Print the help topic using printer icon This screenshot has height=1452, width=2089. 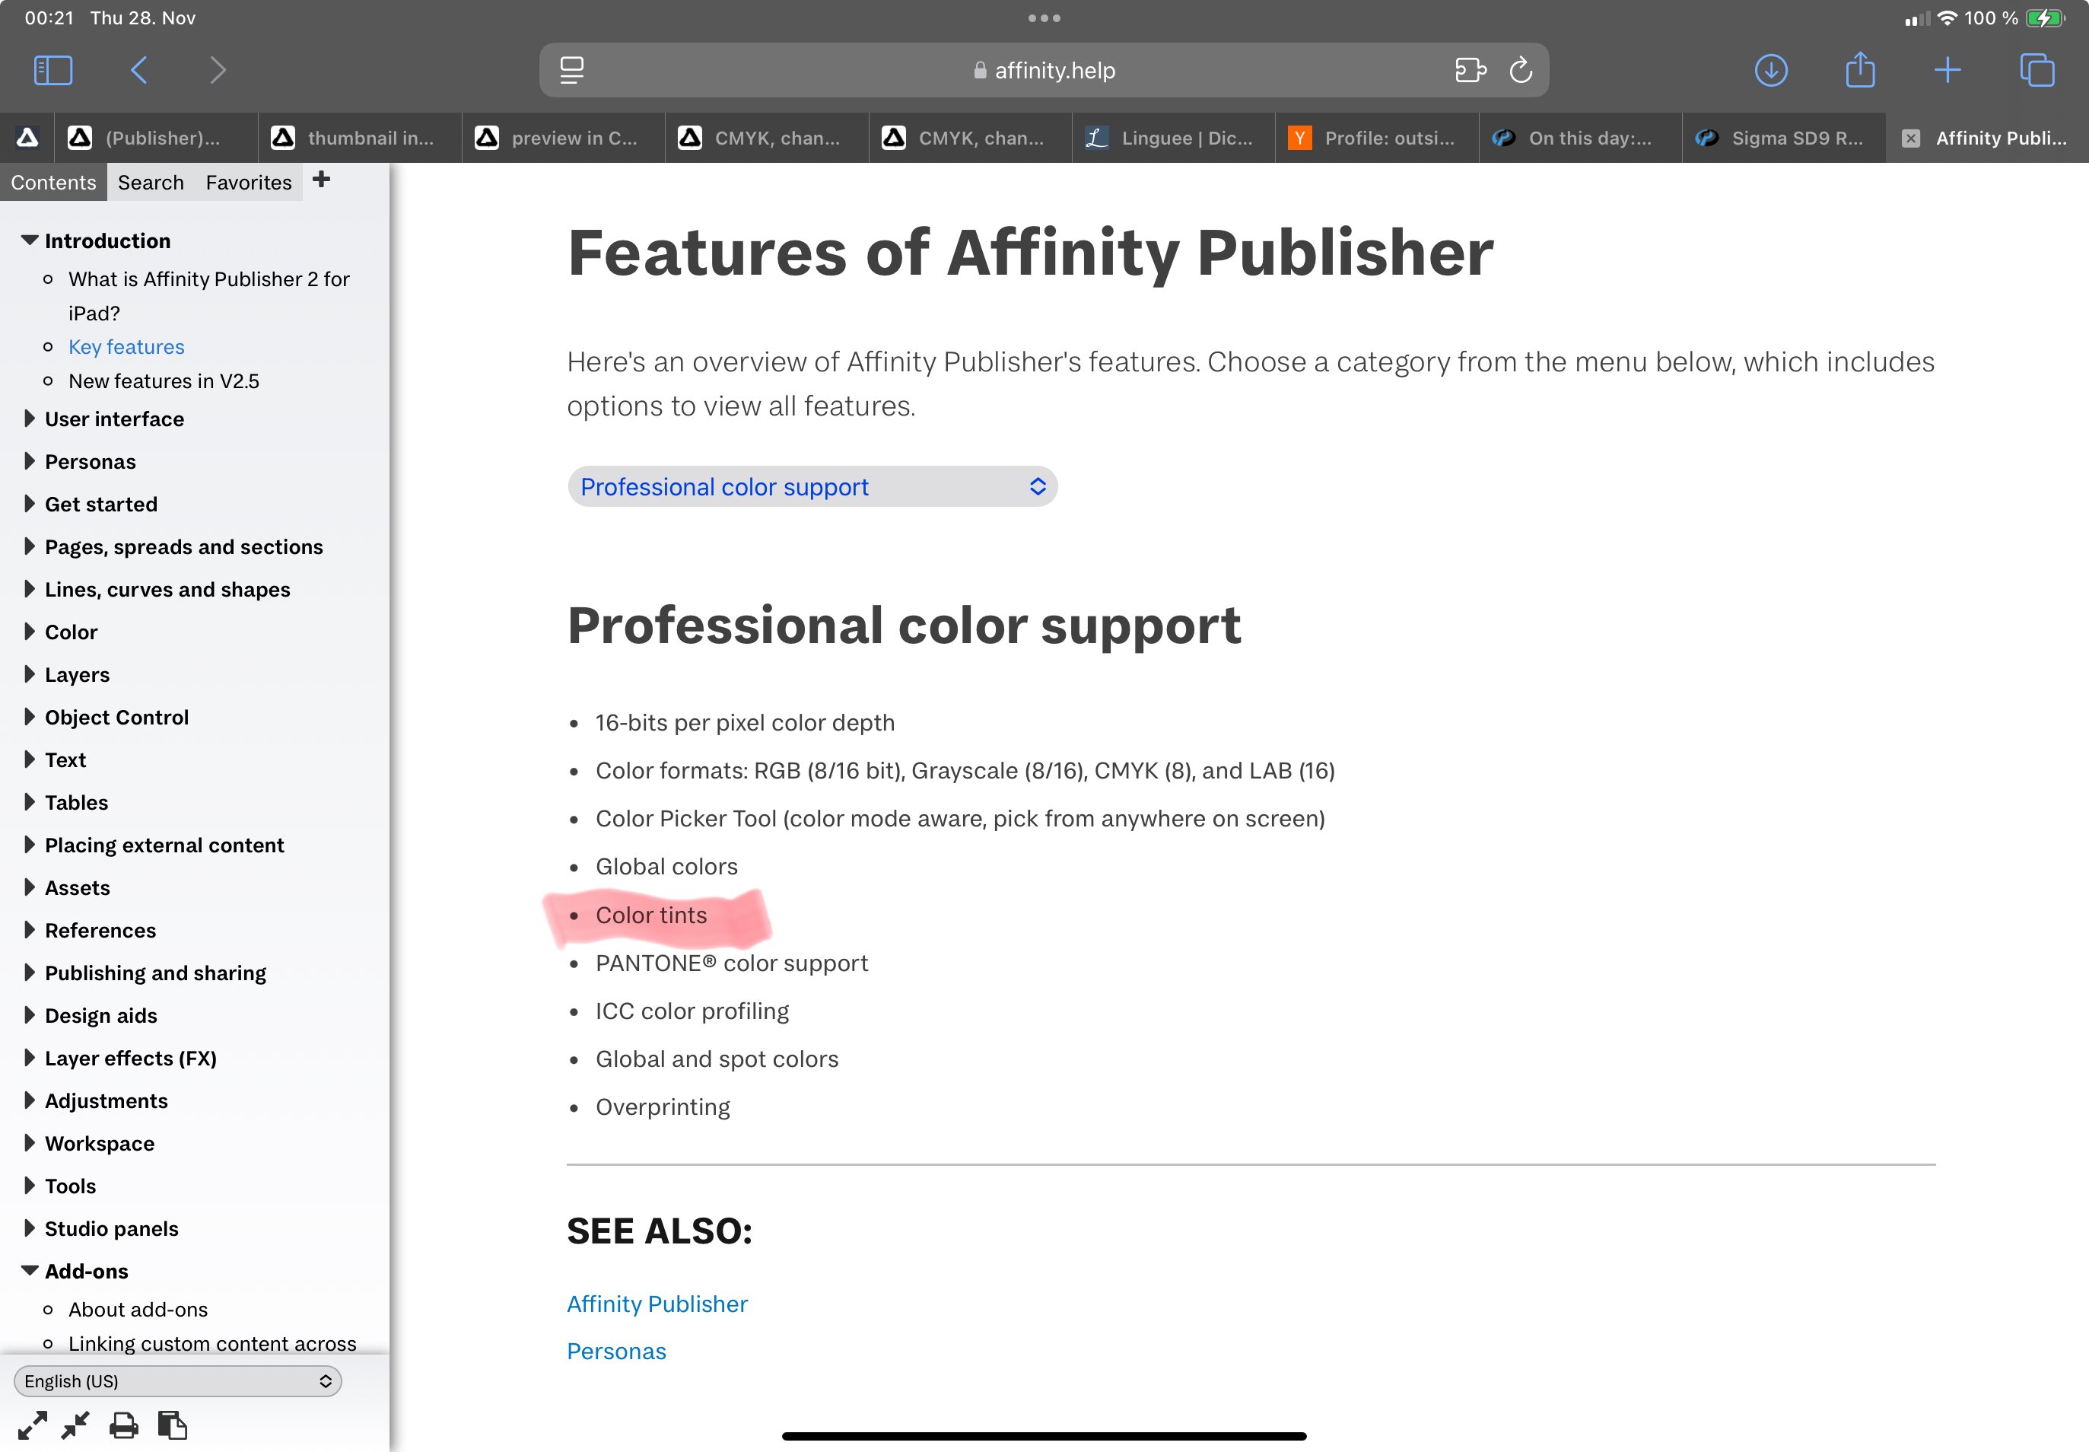coord(124,1425)
